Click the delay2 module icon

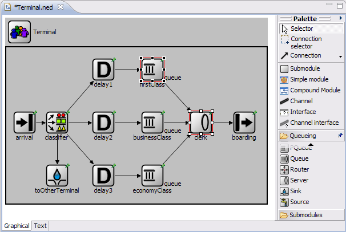pos(103,123)
